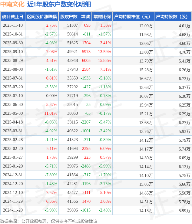
Task: Select the 6.72万 shares-per-holder cell
Action: click(184, 78)
